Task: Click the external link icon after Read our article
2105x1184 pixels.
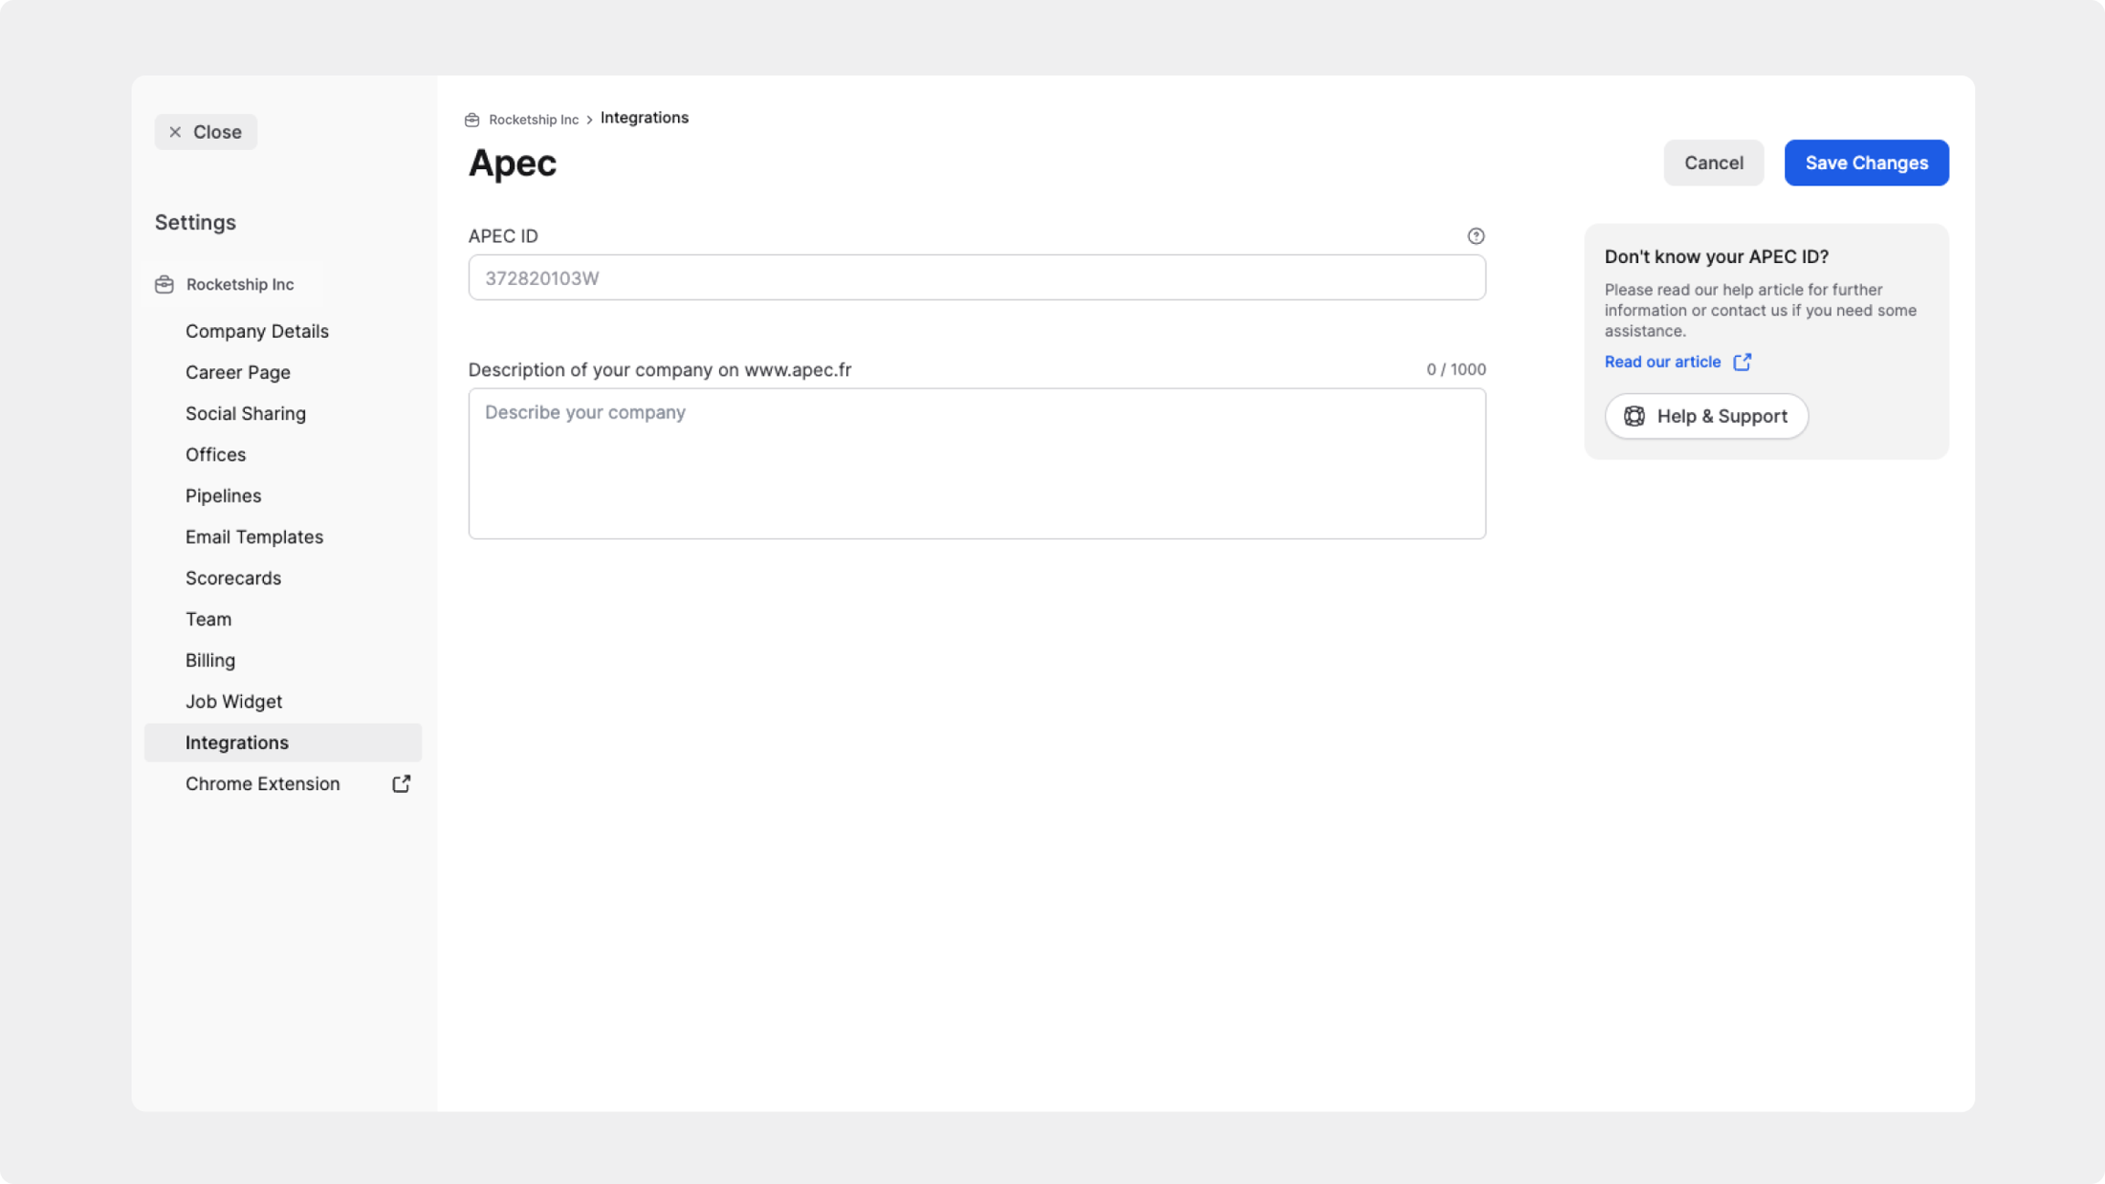Action: [x=1742, y=362]
